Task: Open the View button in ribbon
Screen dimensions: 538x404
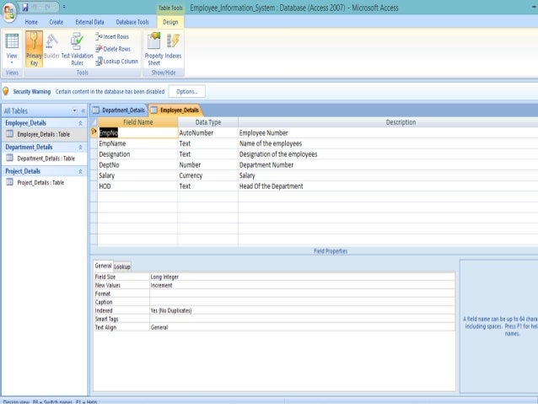Action: (12, 48)
